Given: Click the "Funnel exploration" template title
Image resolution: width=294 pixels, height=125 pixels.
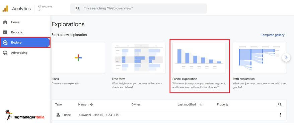Looking at the screenshot, I should pyautogui.click(x=185, y=79).
